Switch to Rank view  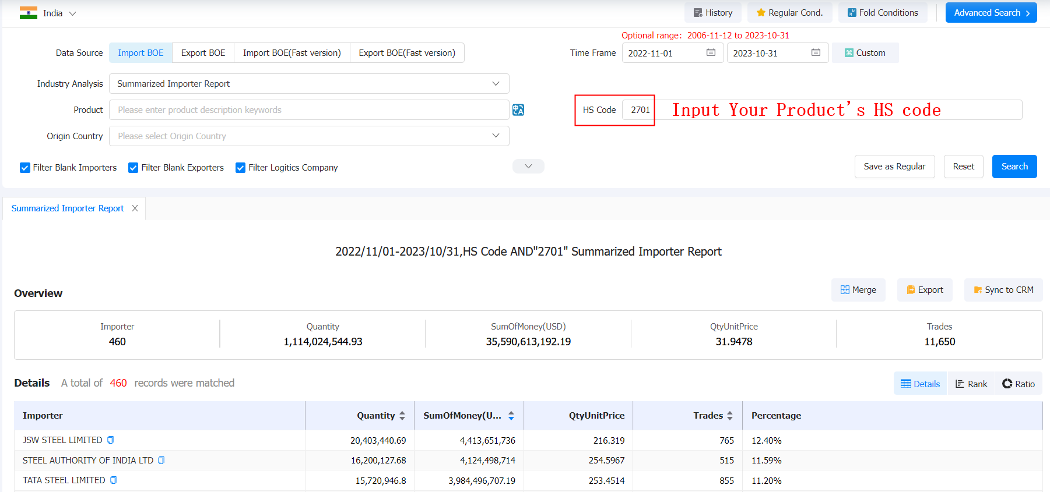coord(971,384)
